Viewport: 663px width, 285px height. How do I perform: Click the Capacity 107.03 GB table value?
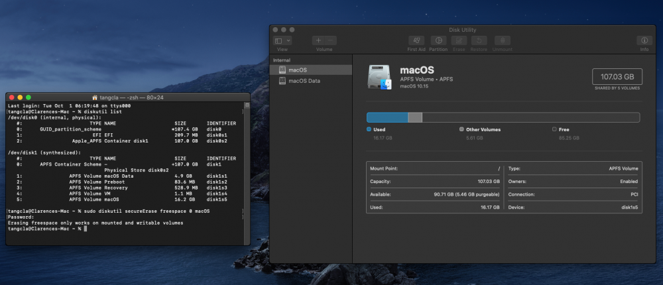489,182
